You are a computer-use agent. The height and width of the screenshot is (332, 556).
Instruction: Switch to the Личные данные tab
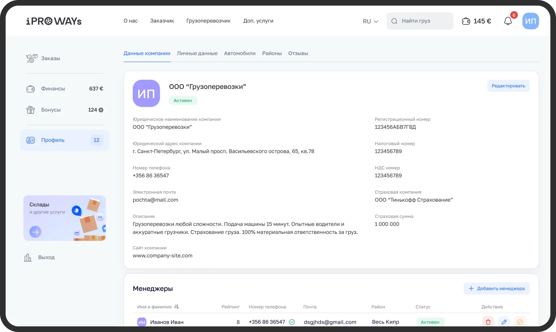coord(197,53)
